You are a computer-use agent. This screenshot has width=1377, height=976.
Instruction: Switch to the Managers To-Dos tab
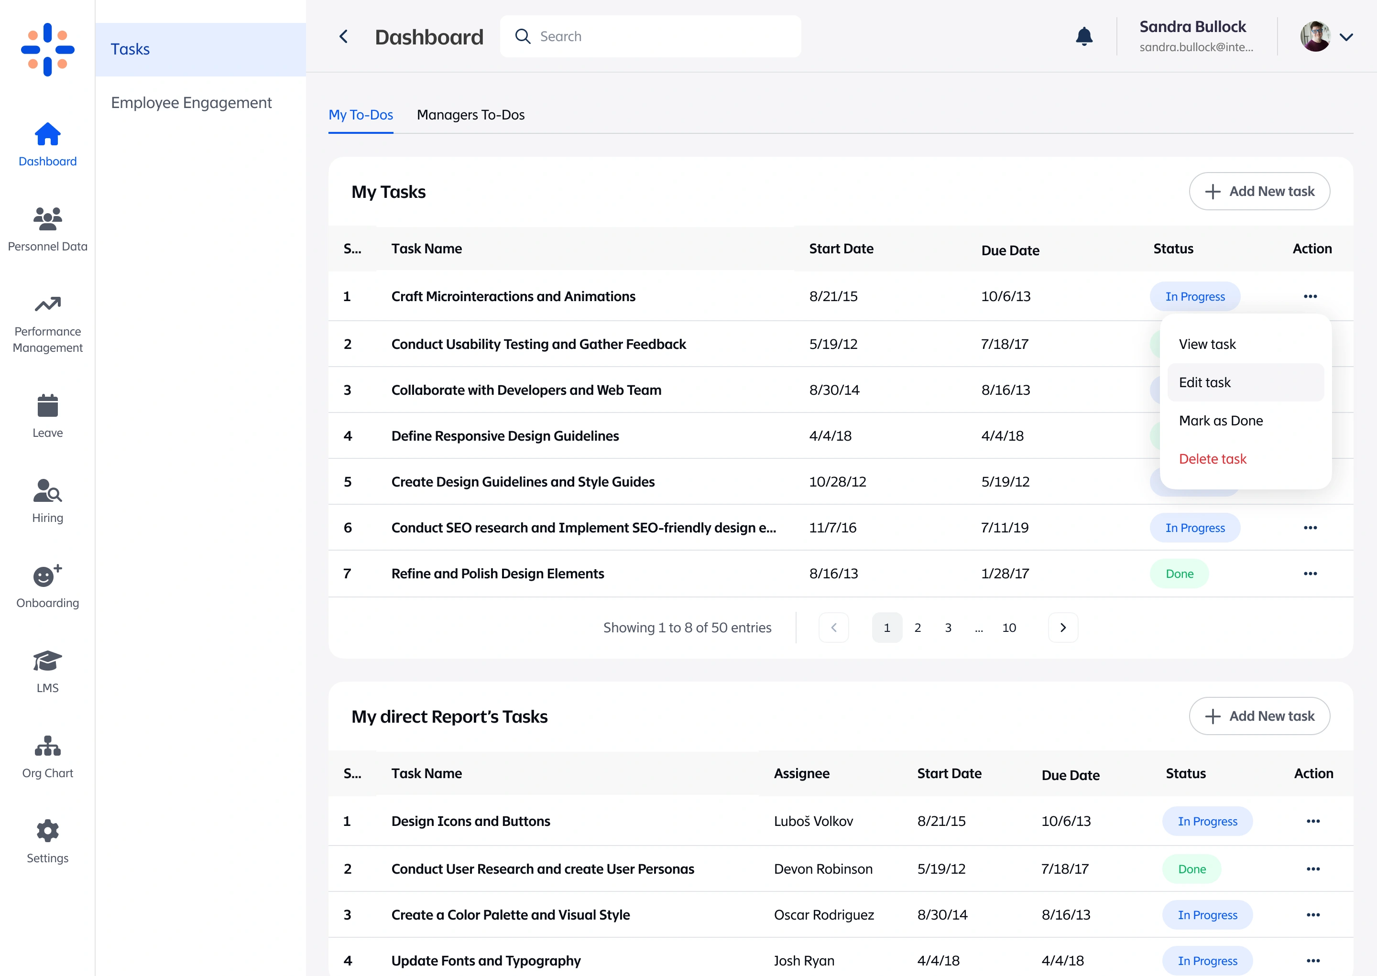(x=470, y=115)
